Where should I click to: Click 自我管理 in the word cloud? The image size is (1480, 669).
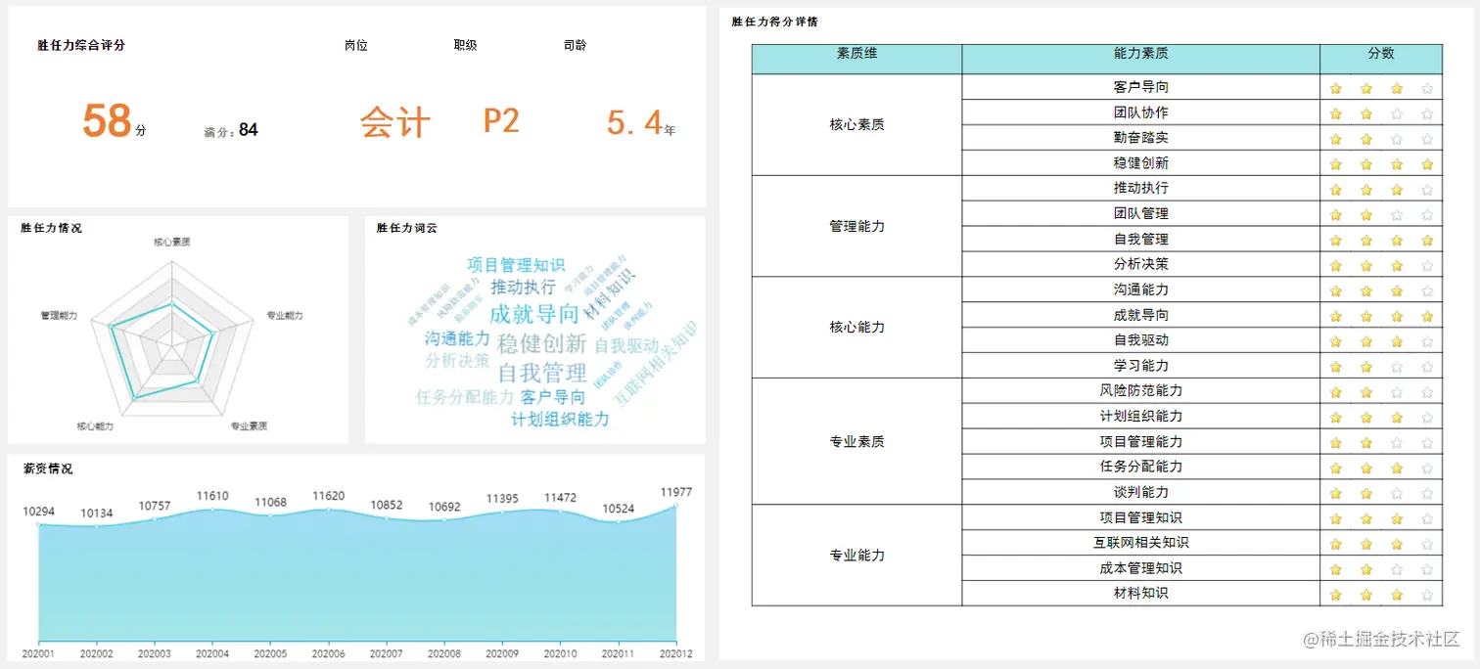pyautogui.click(x=542, y=373)
